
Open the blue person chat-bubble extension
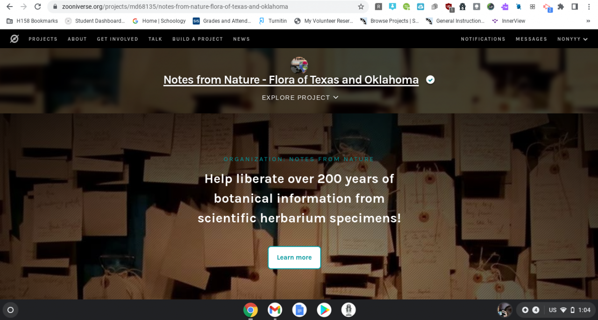tap(392, 7)
